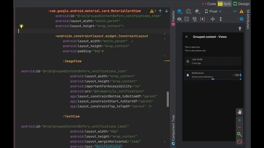This screenshot has height=148, width=264.
Task: Click the android:padding 8dp attribute
Action: [x=83, y=51]
